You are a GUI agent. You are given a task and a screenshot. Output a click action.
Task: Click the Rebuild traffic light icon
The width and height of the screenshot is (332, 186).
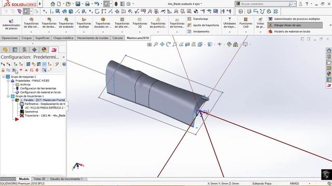click(116, 4)
